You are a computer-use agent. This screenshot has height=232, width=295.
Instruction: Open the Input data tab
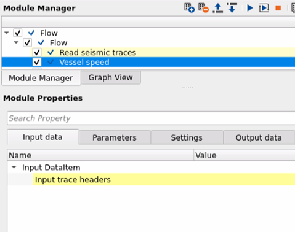tap(42, 137)
